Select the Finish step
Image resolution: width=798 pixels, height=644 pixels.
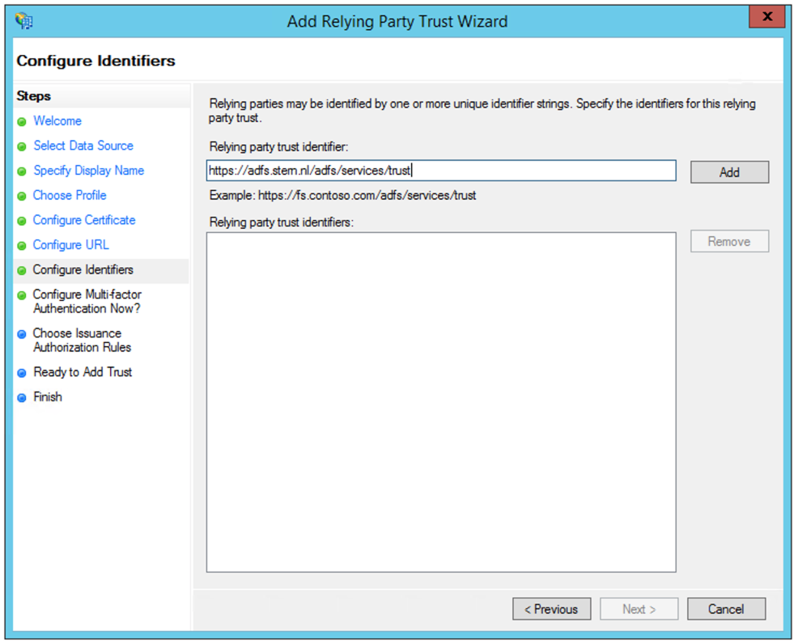48,396
